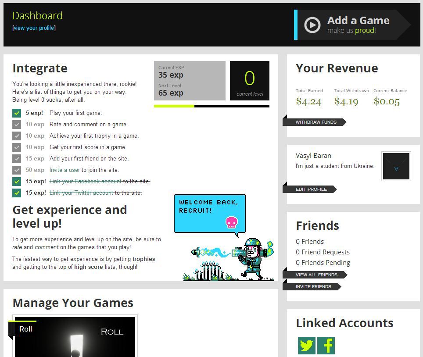Toggle the 'Link your Facebook account' checkmark
Screen dimensions: 423x357
17,182
